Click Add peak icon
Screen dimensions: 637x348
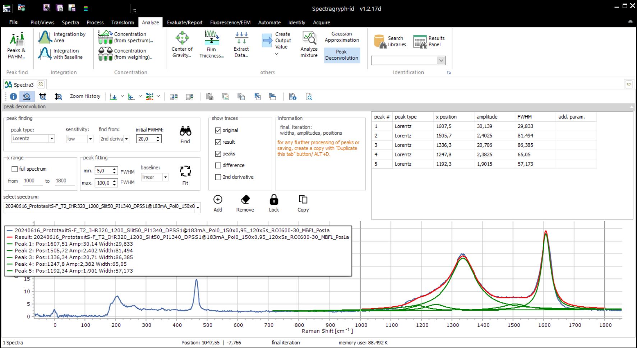click(218, 199)
